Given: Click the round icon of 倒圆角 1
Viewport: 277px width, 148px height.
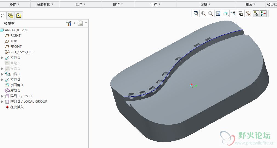Looking at the screenshot, I should [x=7, y=85].
